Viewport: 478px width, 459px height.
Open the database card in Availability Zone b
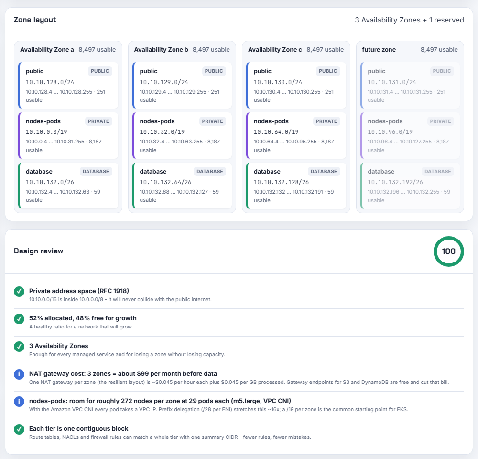tap(182, 186)
